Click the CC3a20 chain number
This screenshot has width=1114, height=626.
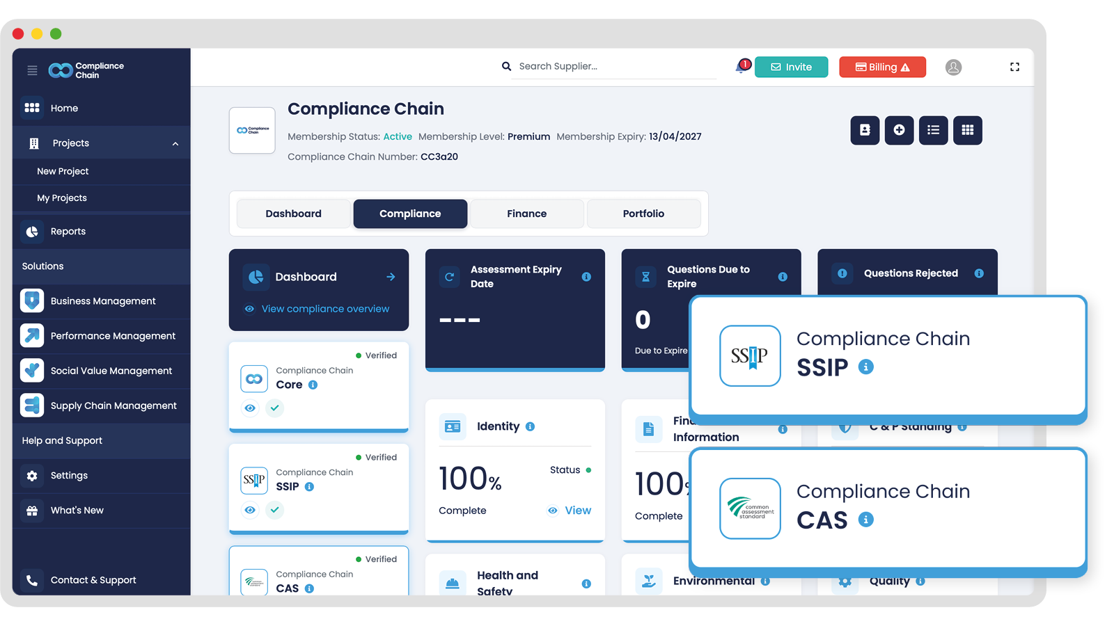coord(439,157)
